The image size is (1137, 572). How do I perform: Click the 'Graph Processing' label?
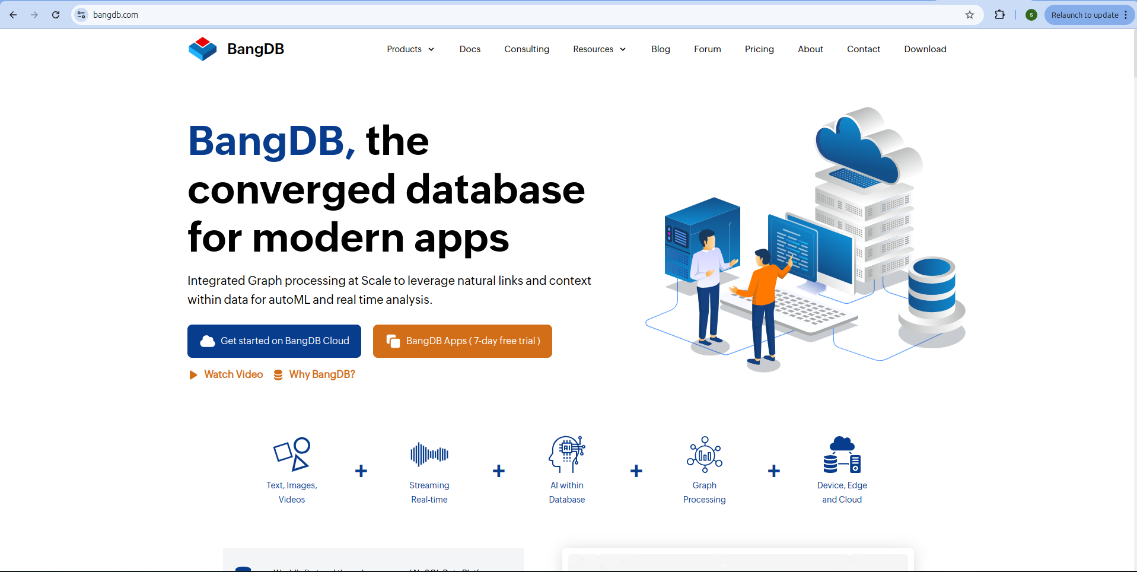(x=705, y=492)
